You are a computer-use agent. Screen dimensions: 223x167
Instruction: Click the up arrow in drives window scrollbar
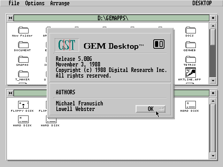coord(213,101)
